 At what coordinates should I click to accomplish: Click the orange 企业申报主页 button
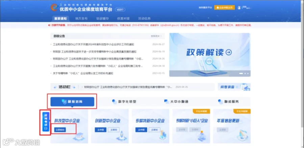click(225, 7)
